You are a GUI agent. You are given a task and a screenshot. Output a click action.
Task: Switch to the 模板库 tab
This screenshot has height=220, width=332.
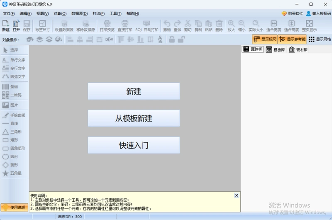click(275, 50)
